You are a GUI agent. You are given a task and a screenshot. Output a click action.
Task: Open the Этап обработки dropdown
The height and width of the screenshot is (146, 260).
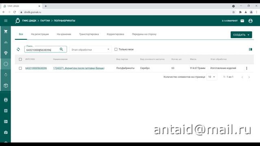[90, 49]
